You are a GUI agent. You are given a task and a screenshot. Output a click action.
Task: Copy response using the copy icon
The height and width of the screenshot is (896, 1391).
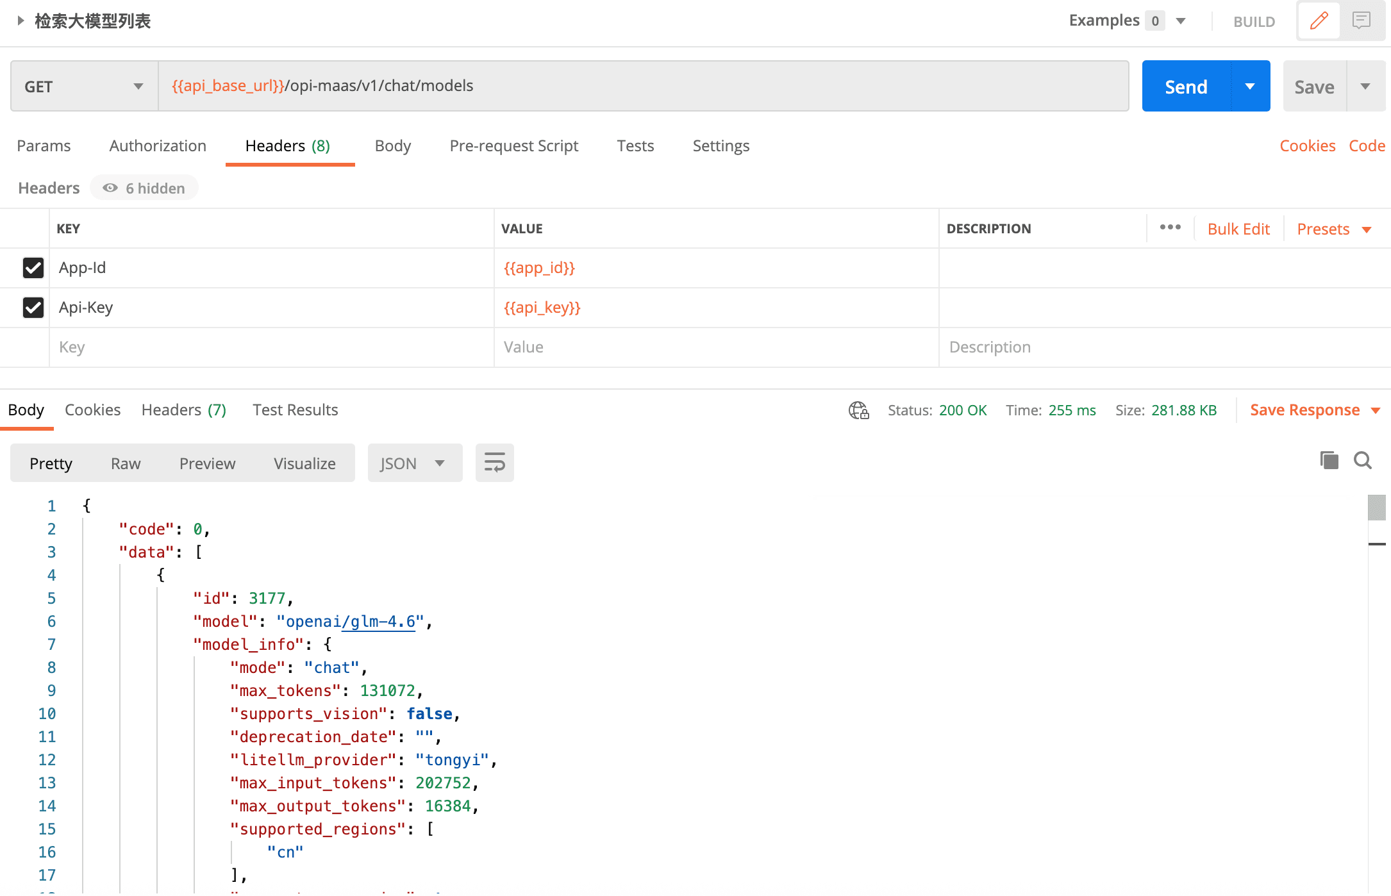tap(1329, 460)
